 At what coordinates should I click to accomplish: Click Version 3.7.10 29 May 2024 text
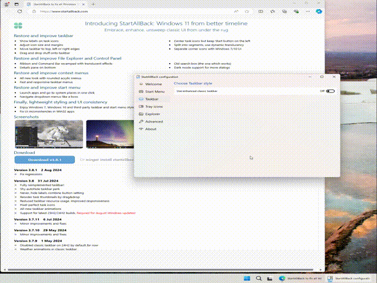[x=40, y=230]
